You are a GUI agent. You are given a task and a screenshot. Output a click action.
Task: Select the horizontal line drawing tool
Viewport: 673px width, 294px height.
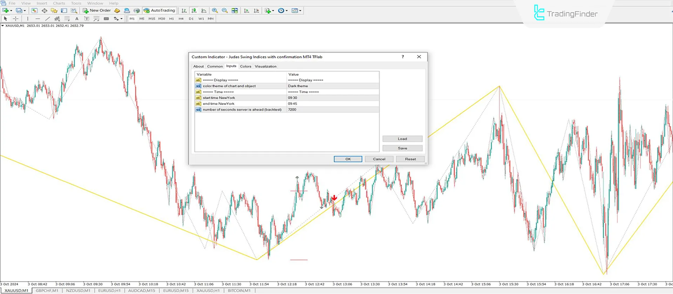coord(38,19)
